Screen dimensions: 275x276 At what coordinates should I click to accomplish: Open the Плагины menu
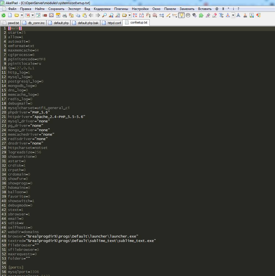(x=121, y=9)
